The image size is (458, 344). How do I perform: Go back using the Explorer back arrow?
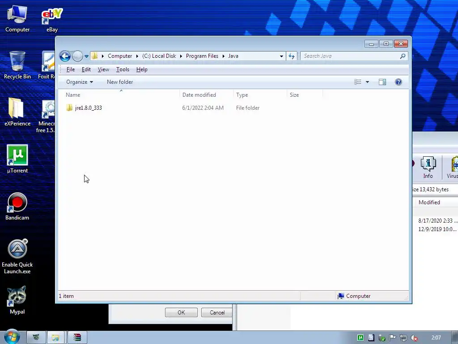coord(65,56)
